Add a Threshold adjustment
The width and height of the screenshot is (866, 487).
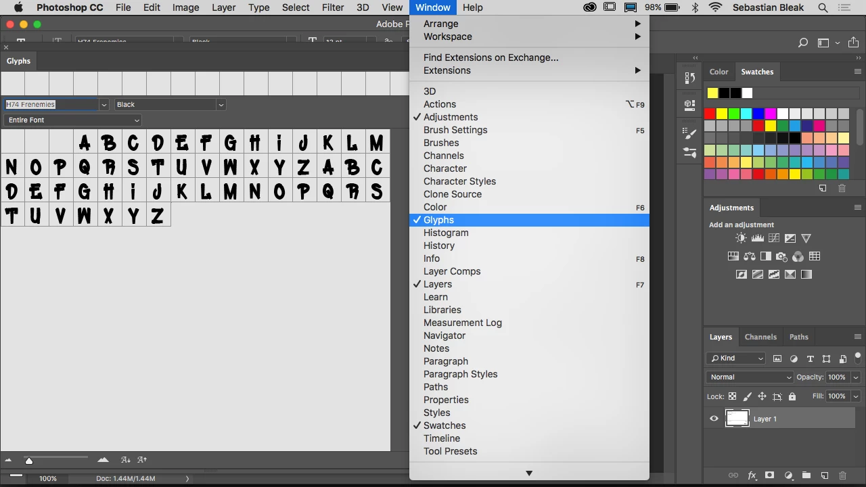(773, 274)
